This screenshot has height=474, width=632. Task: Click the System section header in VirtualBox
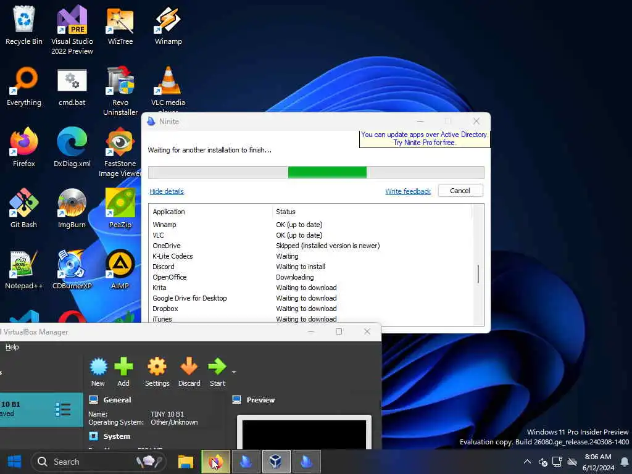[x=117, y=436]
